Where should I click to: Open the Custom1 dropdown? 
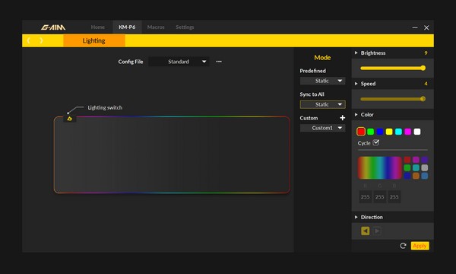point(322,128)
